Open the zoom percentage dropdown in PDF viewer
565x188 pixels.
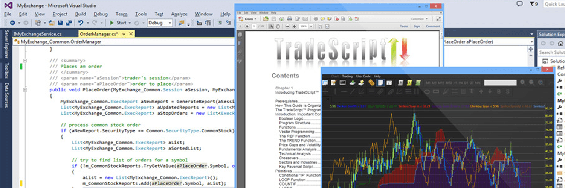point(311,26)
